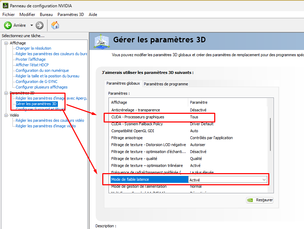Open the Aide menu
The image size is (304, 229).
(x=93, y=15)
